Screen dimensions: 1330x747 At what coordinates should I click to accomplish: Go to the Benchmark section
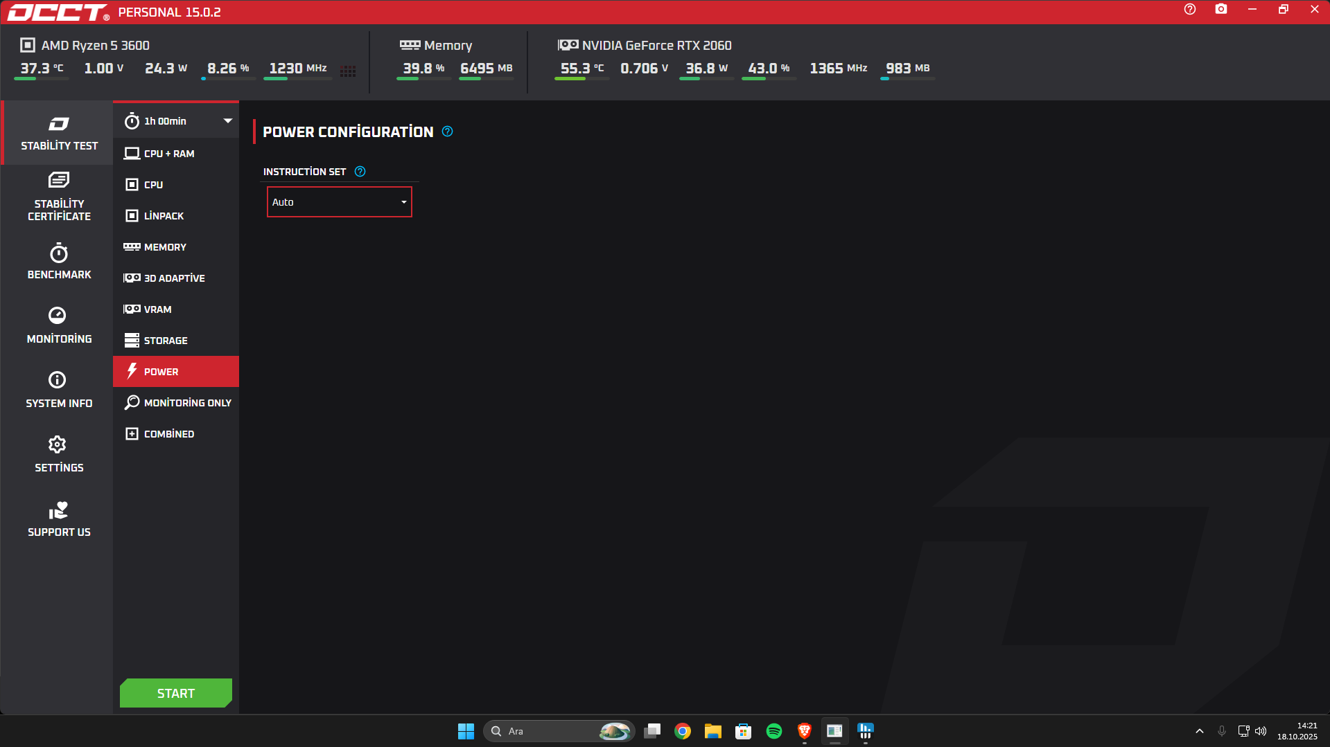58,262
